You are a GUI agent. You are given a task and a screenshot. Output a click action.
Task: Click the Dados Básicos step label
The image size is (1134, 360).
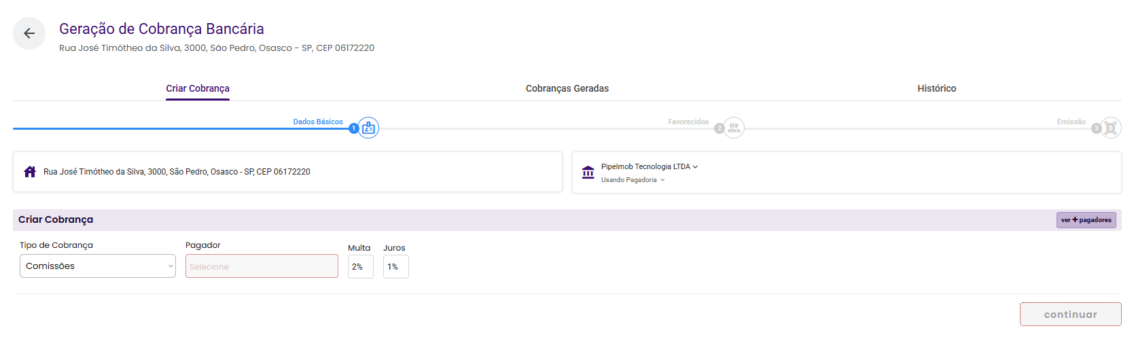point(318,122)
